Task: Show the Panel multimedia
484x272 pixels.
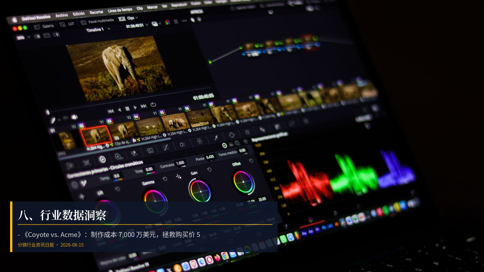Action: (97, 21)
